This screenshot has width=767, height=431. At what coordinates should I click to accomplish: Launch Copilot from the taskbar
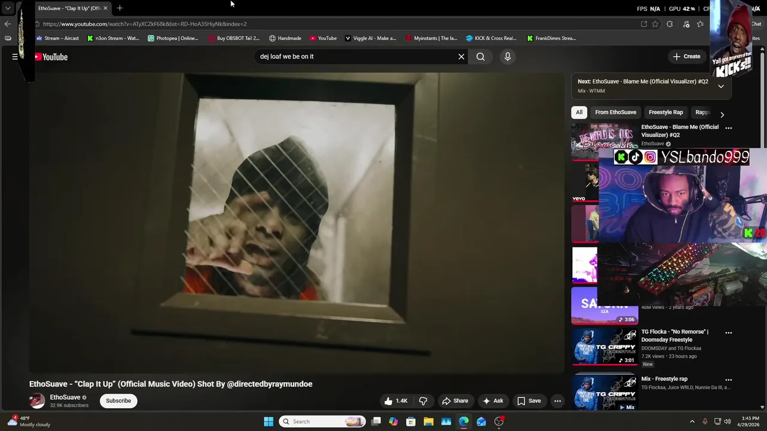pos(393,421)
